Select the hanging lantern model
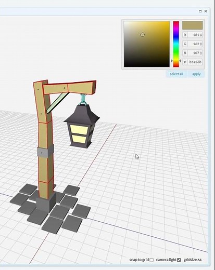This screenshot has width=215, height=270. 82,126
